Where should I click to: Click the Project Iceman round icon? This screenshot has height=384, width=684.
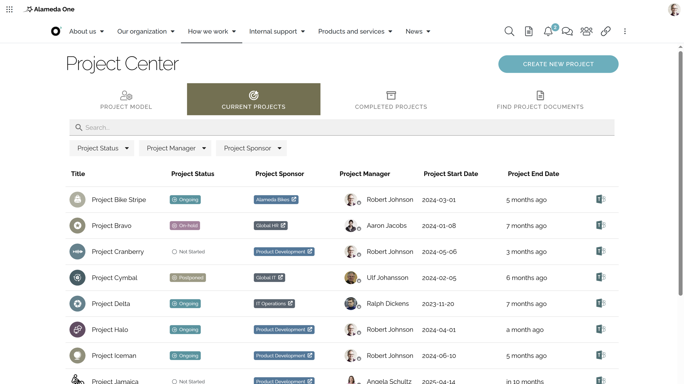click(77, 356)
